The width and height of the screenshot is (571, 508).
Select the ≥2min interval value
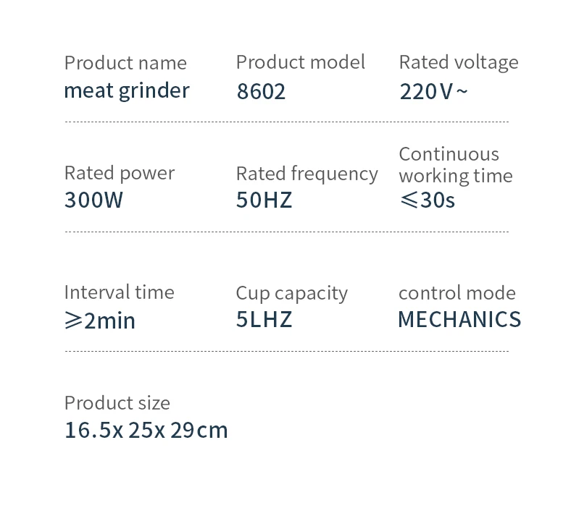100,320
